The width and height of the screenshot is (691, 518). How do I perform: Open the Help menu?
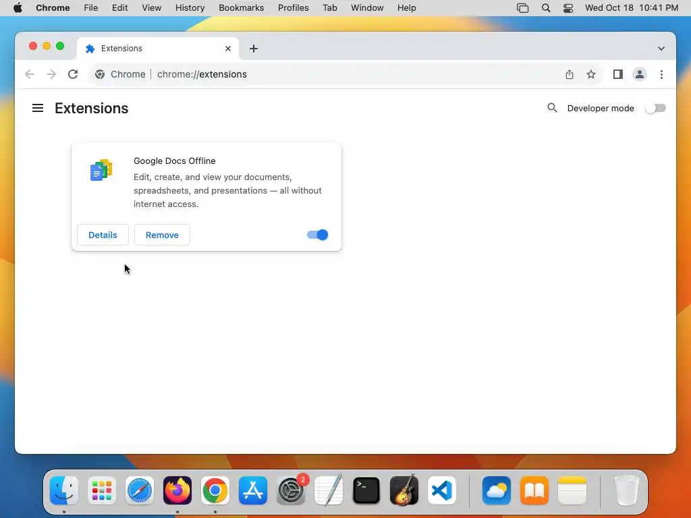(x=406, y=8)
